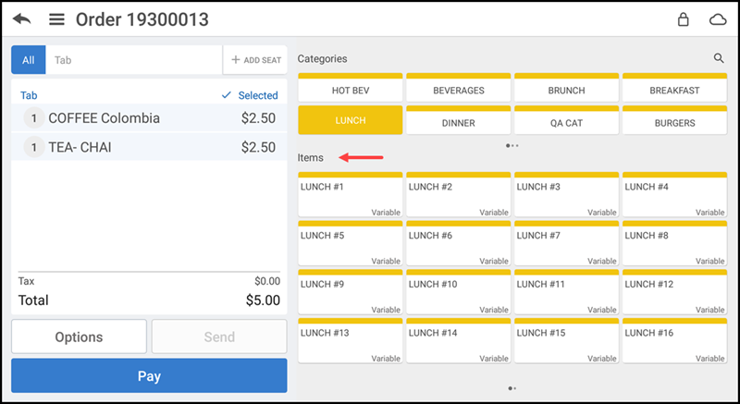The width and height of the screenshot is (740, 404).
Task: Pay for the order
Action: [149, 375]
